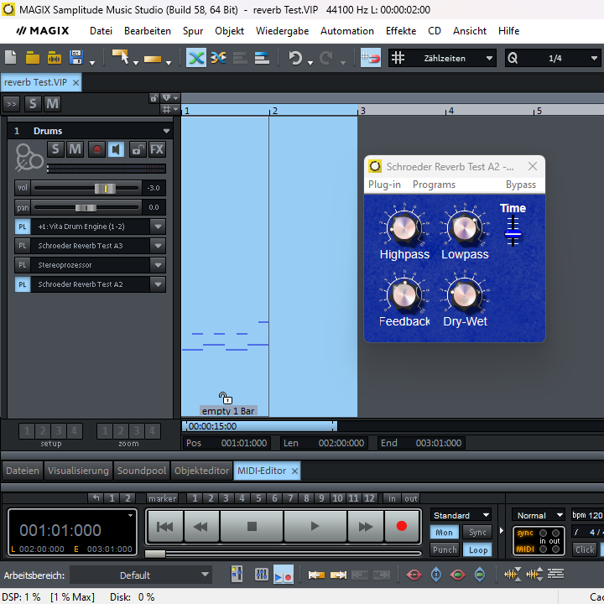Open a project with the folder icon

[x=33, y=58]
